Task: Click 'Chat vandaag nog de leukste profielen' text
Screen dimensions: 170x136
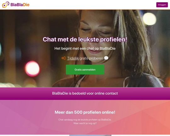Action: click(x=85, y=120)
